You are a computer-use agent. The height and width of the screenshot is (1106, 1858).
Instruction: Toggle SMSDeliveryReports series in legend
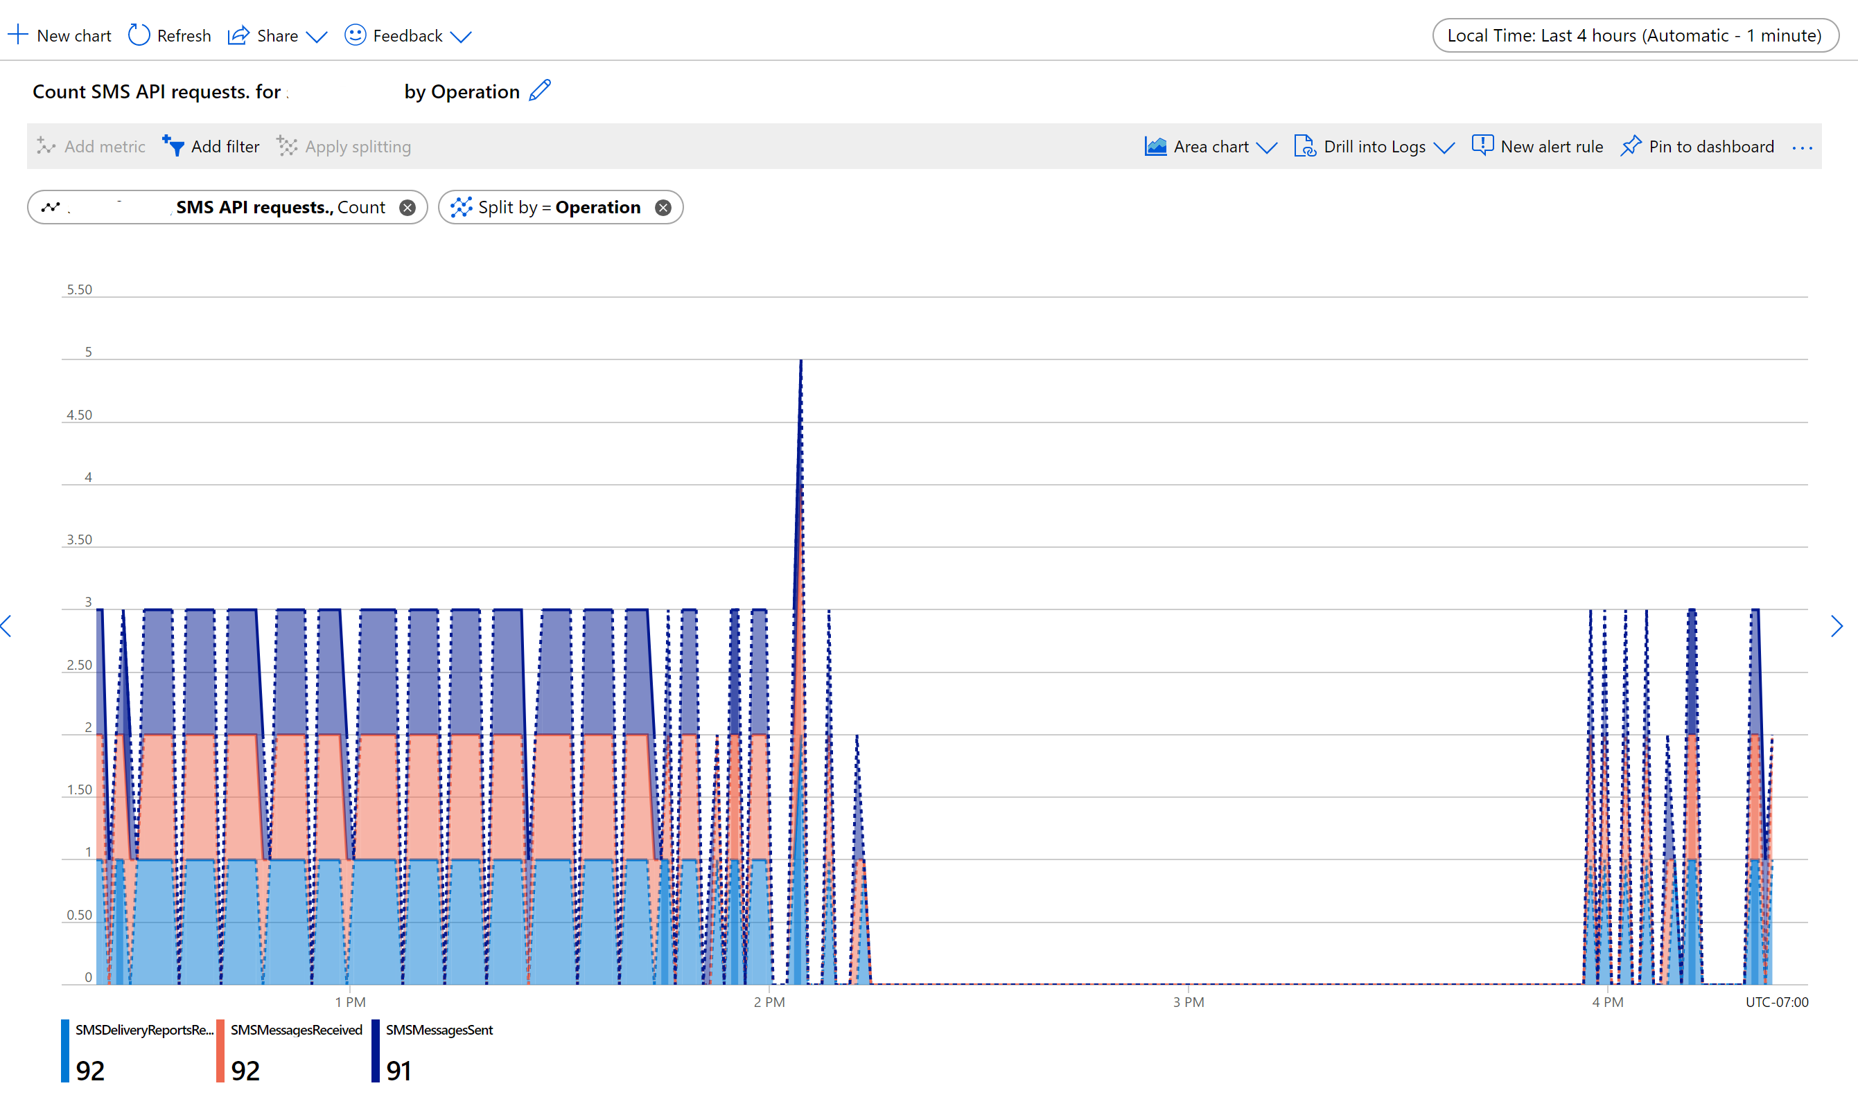(144, 1030)
